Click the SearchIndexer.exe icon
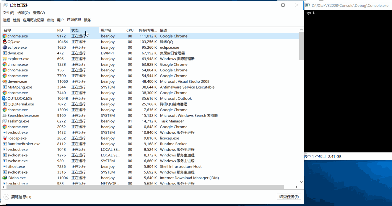 5,115
